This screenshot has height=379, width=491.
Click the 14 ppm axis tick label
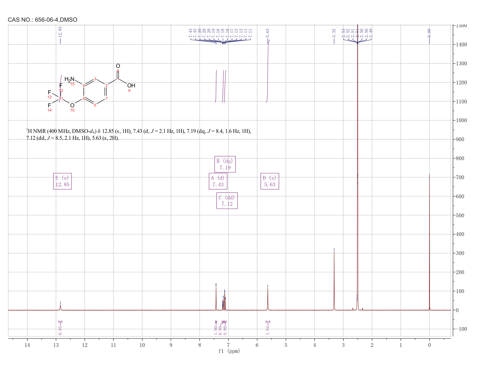pos(27,345)
